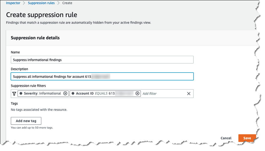Click the Description input field

click(102, 76)
